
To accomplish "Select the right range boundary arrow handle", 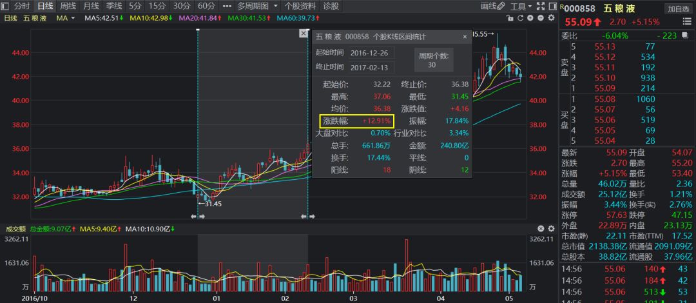I will (x=307, y=217).
